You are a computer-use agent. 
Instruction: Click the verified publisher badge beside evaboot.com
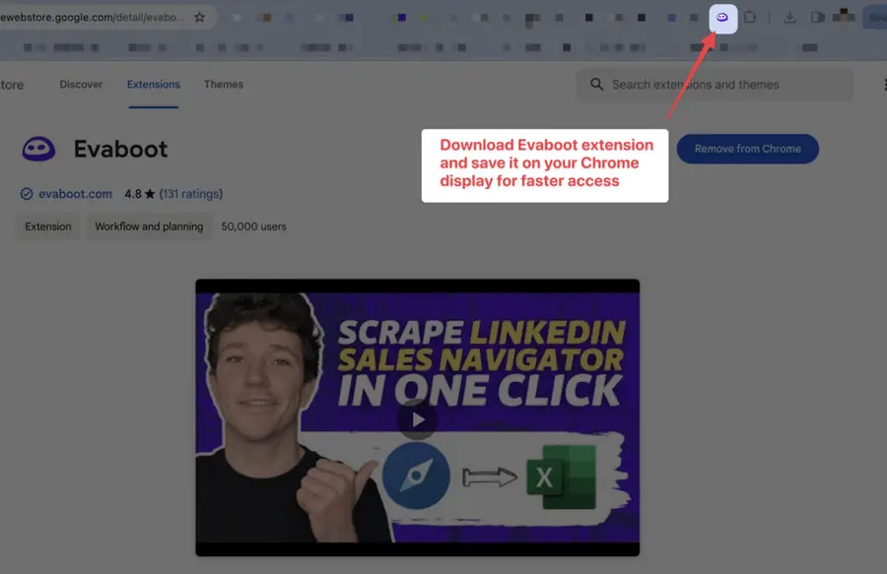pyautogui.click(x=26, y=193)
